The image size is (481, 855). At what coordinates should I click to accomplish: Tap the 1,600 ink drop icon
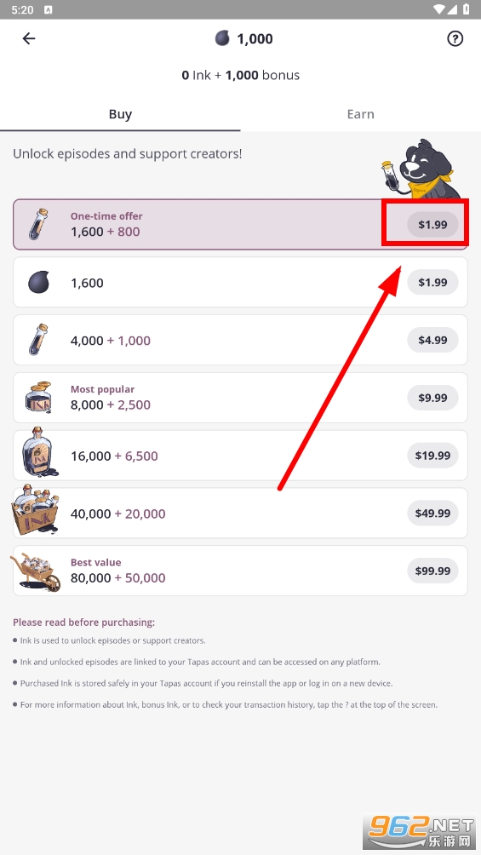click(x=38, y=283)
